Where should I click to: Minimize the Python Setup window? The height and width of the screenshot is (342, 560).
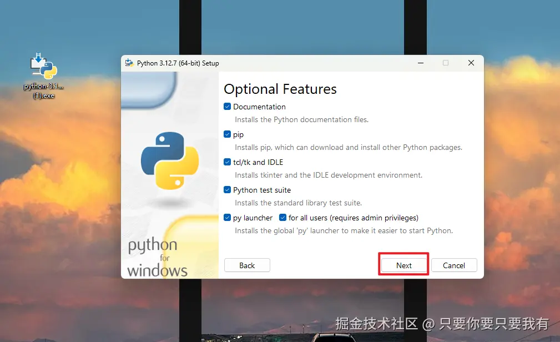coord(421,63)
